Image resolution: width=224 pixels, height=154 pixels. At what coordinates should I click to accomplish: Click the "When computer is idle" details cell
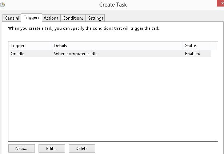coord(76,54)
